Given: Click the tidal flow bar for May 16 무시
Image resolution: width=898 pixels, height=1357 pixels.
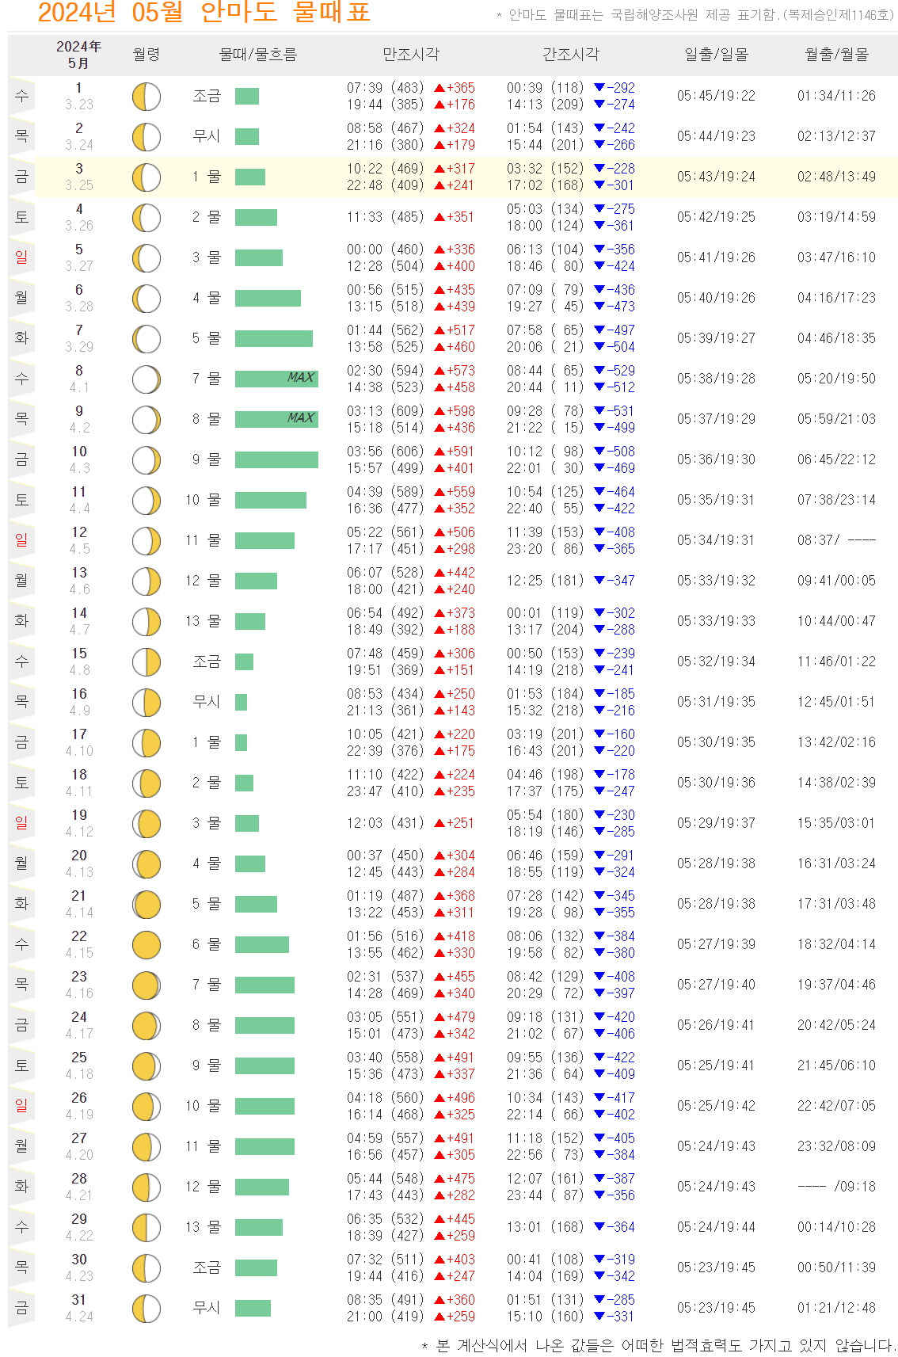Looking at the screenshot, I should pos(242,702).
